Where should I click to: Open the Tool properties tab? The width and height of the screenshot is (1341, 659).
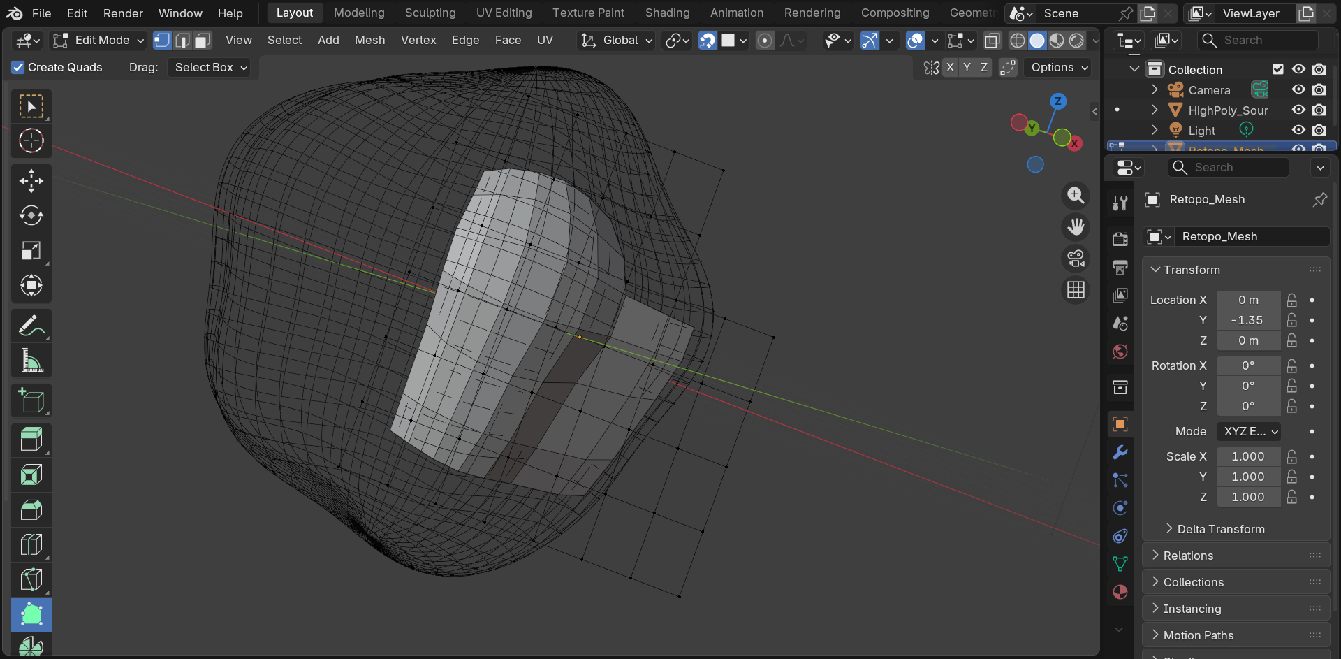(x=1120, y=203)
